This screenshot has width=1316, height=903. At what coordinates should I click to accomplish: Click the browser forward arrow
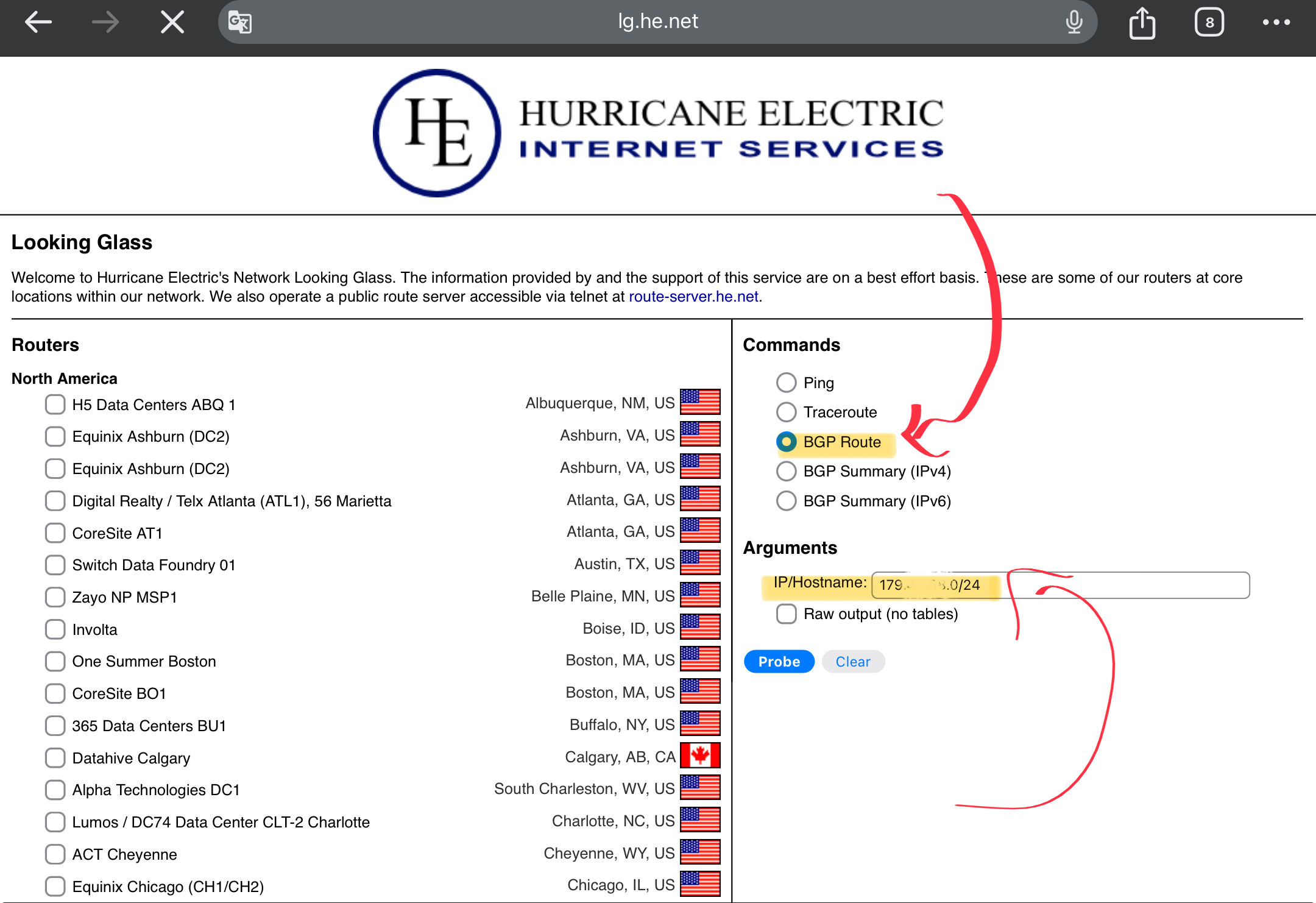pos(105,23)
